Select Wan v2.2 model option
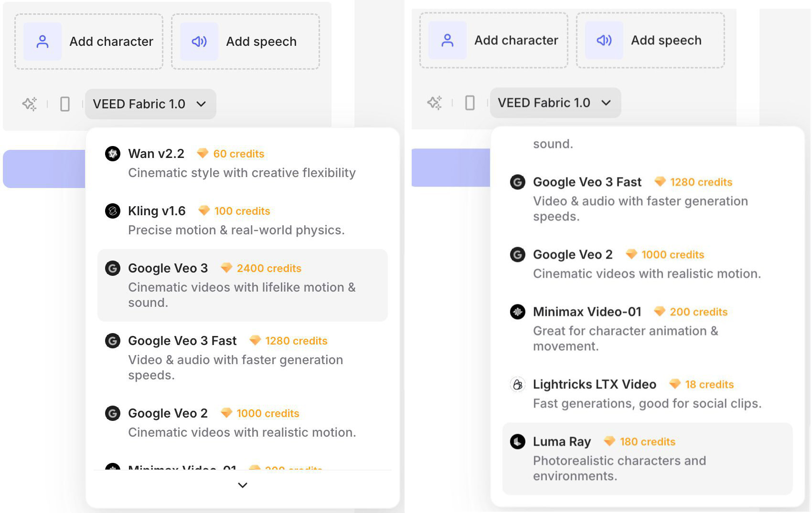812x513 pixels. [243, 163]
